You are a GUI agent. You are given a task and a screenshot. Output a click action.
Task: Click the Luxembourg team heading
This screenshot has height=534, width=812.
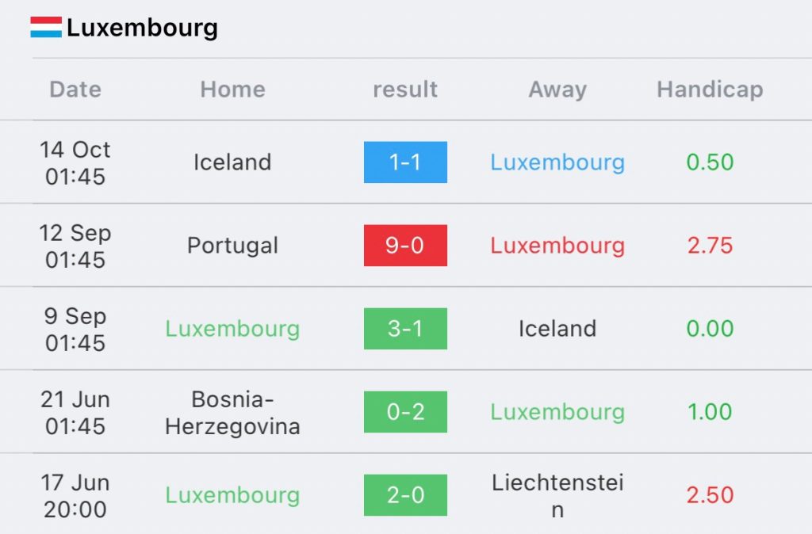tap(142, 28)
